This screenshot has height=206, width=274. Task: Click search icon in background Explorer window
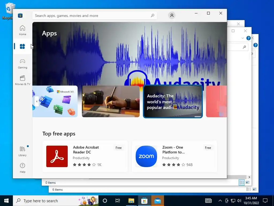click(x=245, y=47)
